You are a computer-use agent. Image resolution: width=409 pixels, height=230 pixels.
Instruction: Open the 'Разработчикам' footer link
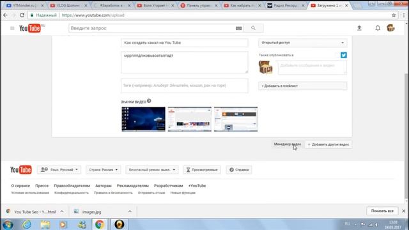click(x=169, y=186)
